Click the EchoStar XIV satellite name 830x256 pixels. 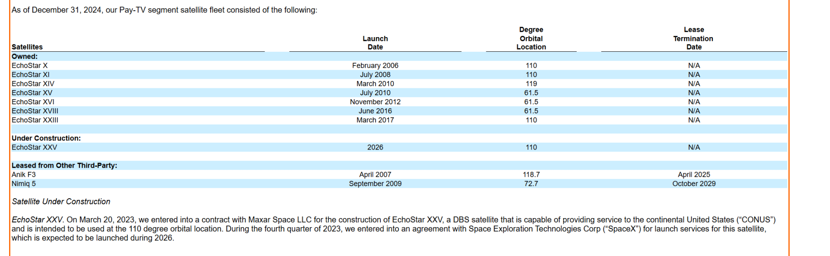pyautogui.click(x=33, y=84)
